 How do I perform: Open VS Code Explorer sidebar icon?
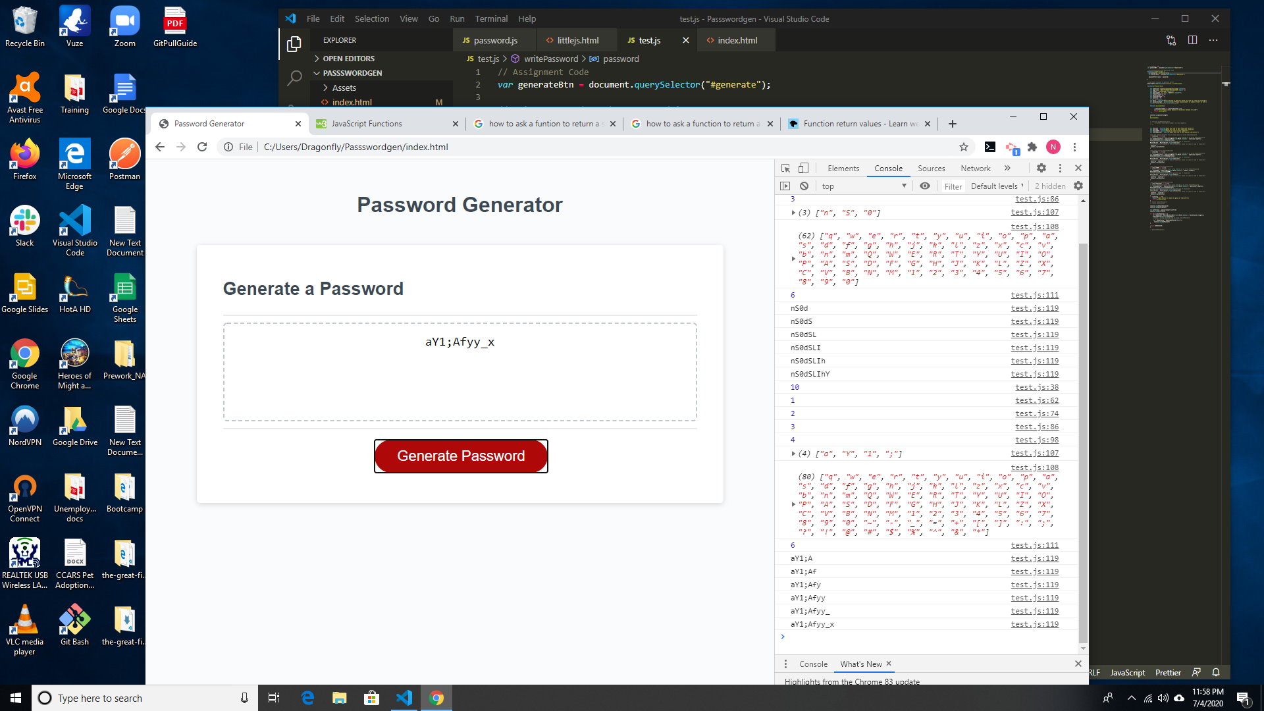click(294, 44)
